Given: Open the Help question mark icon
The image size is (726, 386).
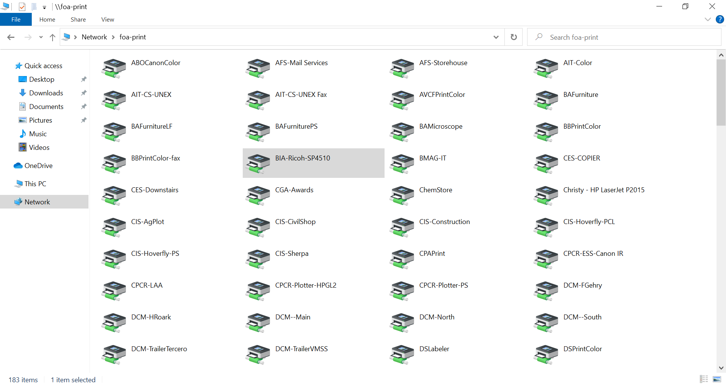Looking at the screenshot, I should pos(720,19).
